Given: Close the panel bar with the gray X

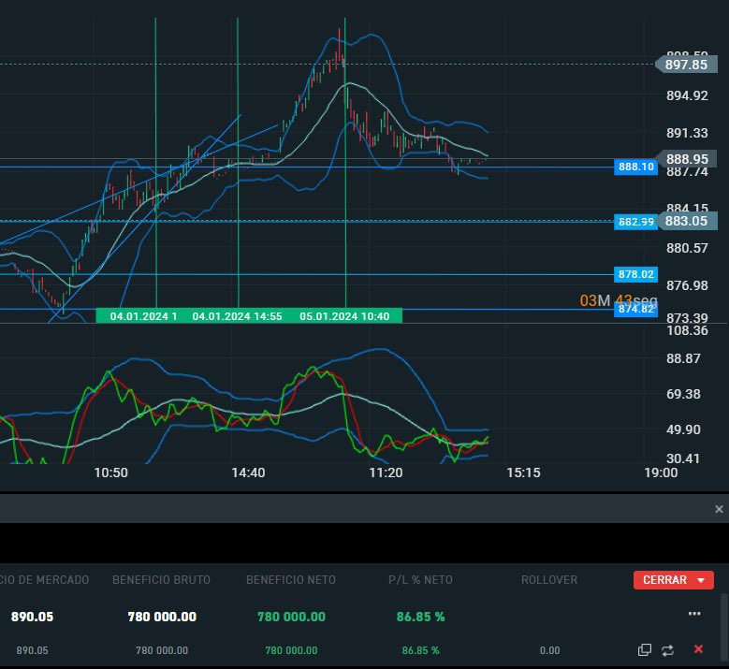Looking at the screenshot, I should pyautogui.click(x=719, y=509).
